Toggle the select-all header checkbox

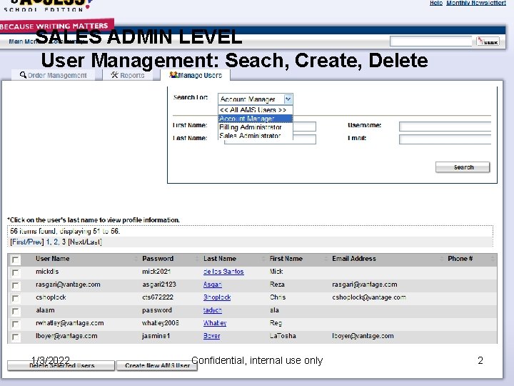(x=15, y=259)
